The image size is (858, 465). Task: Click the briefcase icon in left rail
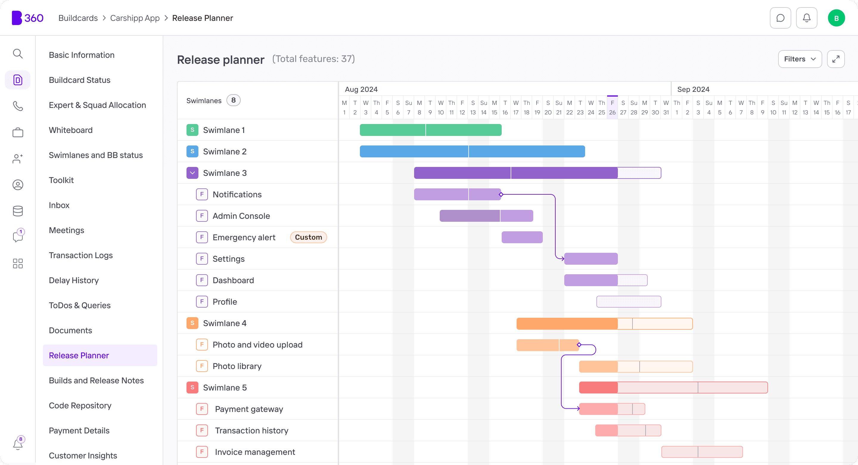tap(18, 132)
